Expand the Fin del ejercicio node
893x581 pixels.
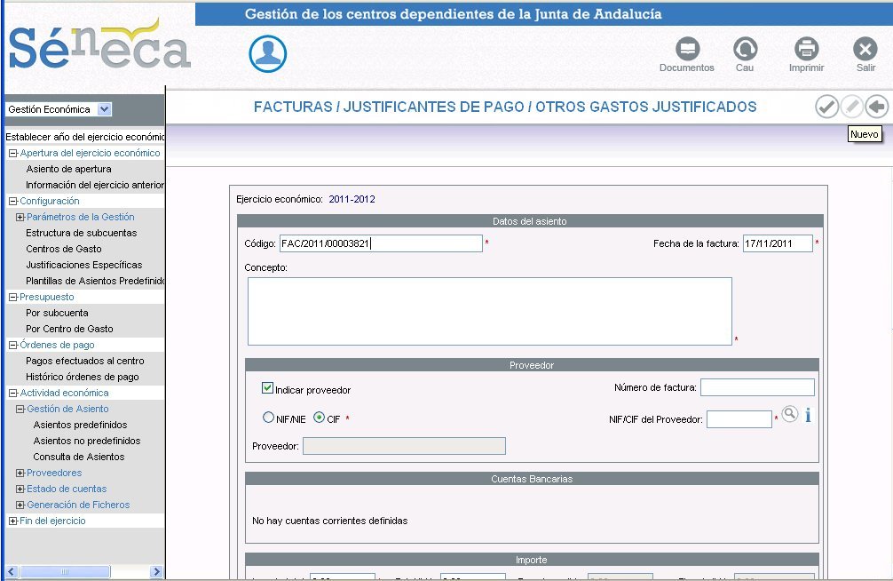[12, 521]
